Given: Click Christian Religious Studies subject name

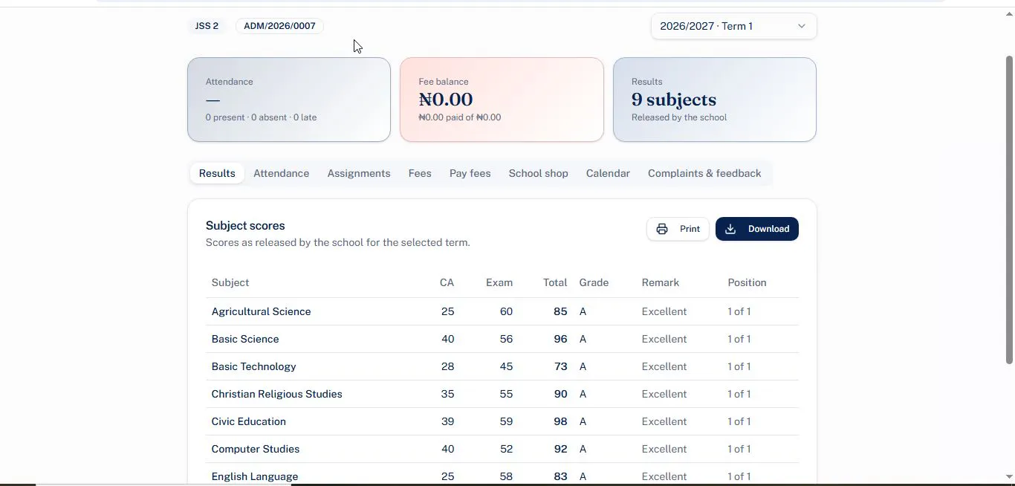Looking at the screenshot, I should coord(276,394).
